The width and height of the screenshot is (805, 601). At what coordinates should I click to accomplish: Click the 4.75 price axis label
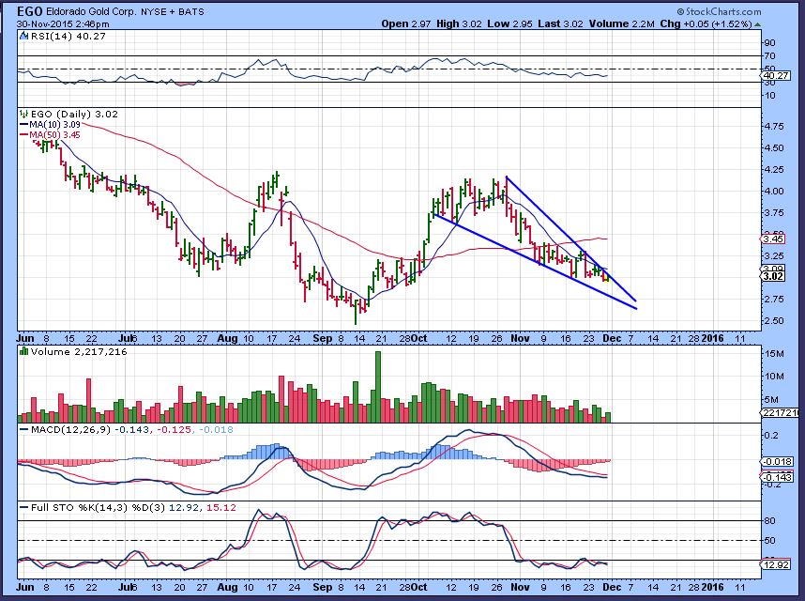[774, 127]
